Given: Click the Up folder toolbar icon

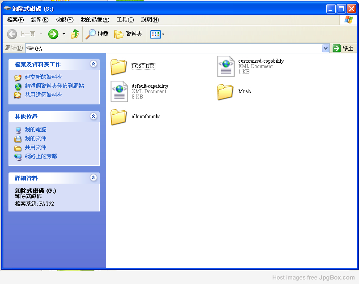Looking at the screenshot, I should 75,34.
